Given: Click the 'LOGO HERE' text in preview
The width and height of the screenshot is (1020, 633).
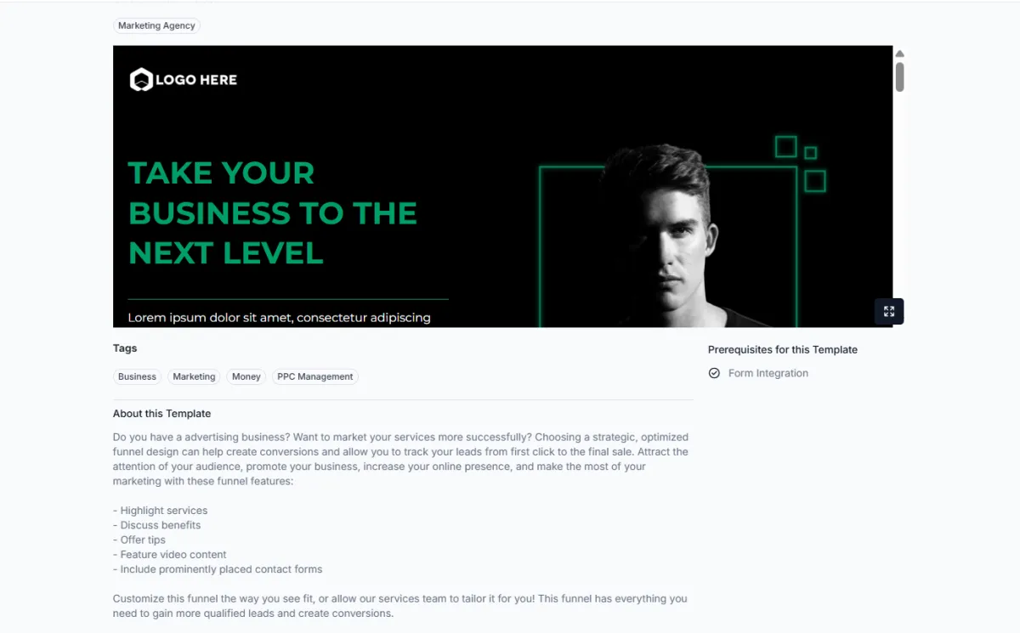Looking at the screenshot, I should [x=196, y=80].
